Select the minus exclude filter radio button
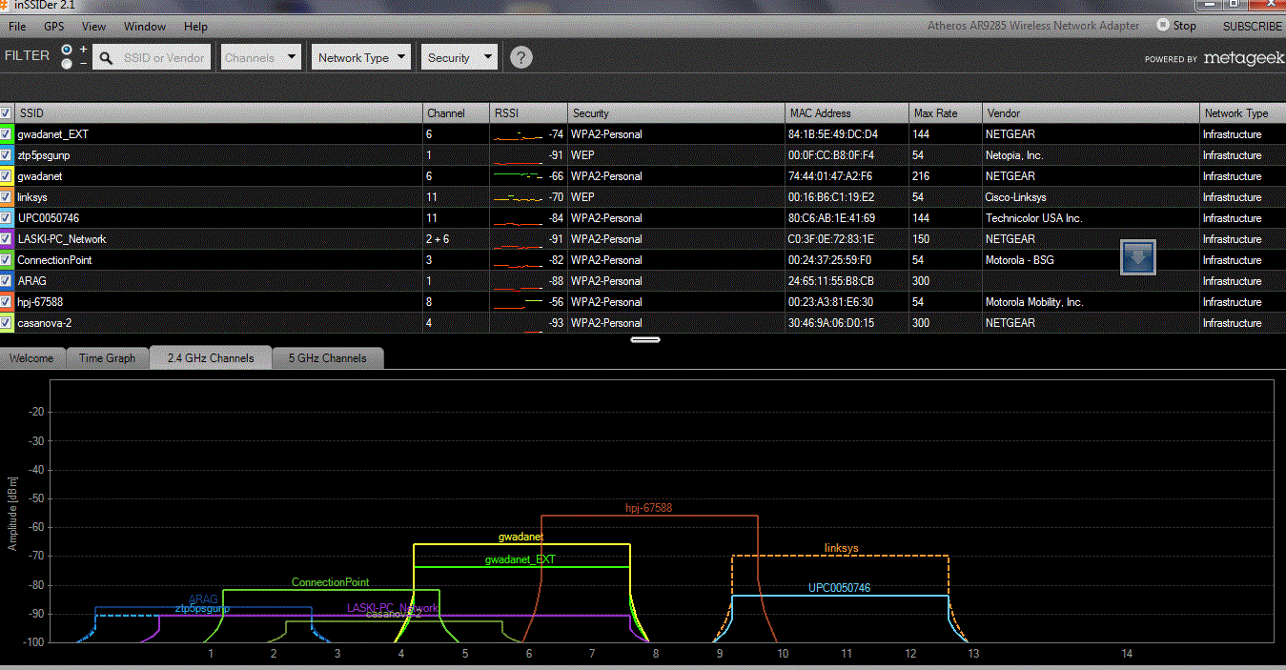Screen dimensions: 1286x670 point(67,64)
